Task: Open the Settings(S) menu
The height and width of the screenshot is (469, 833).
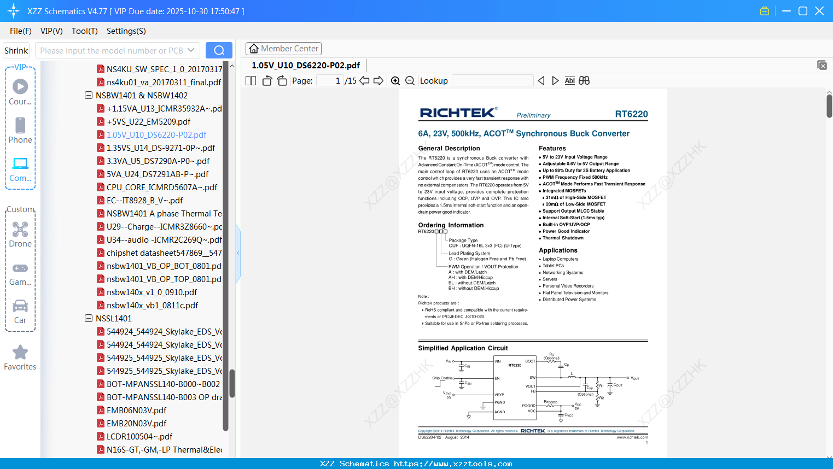Action: 126,31
